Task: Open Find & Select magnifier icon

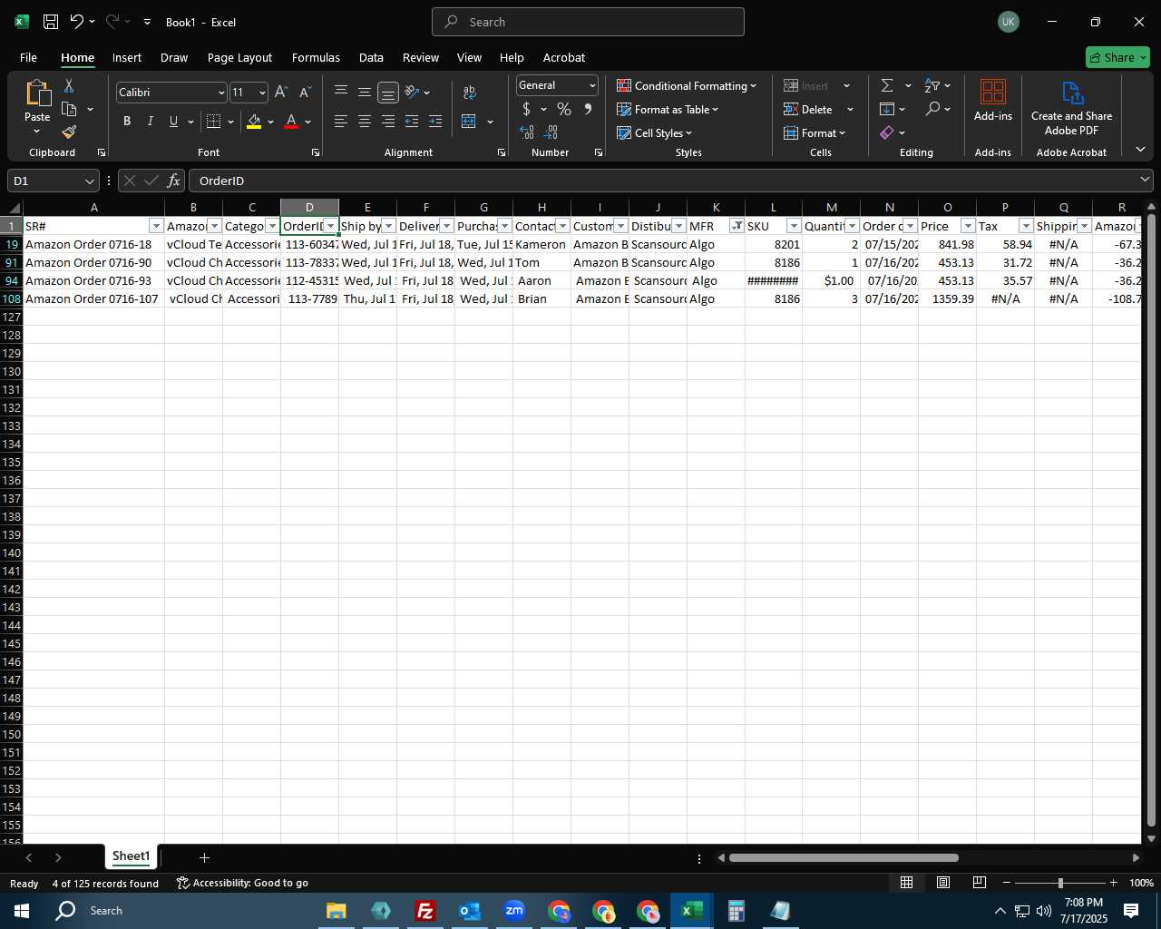Action: [x=932, y=109]
